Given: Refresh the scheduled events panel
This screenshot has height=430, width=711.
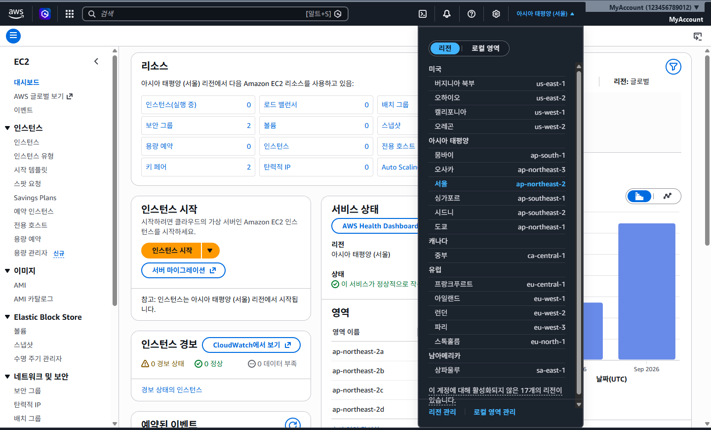Looking at the screenshot, I should (293, 425).
